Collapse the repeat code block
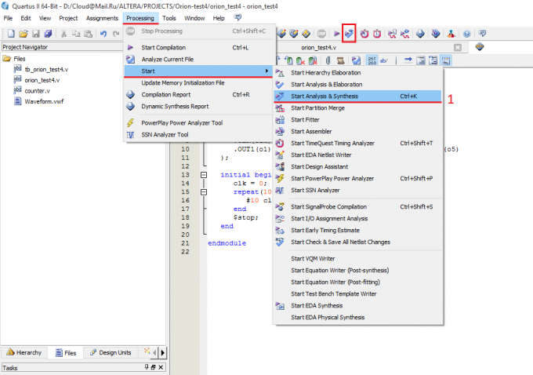The height and width of the screenshot is (375, 533). point(204,192)
